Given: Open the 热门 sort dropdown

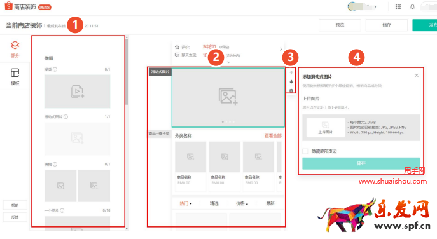Looking at the screenshot, I should (x=186, y=203).
